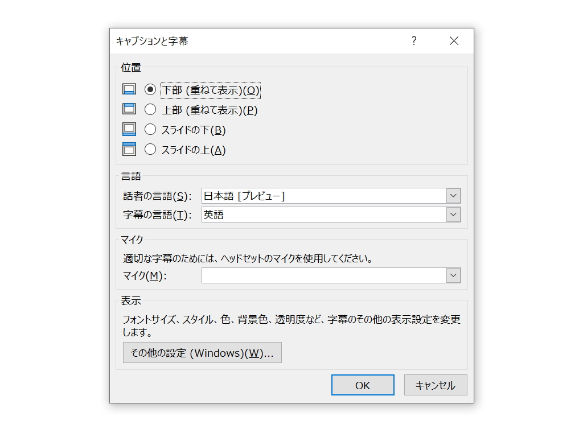Choose スライドの下 radio option
Viewport: 583px width, 437px height.
(150, 130)
